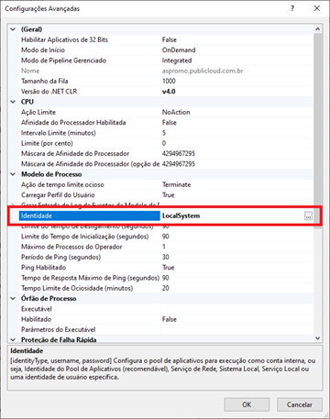Select Carregar Perfil do Usuário property
The height and width of the screenshot is (419, 330).
(x=58, y=195)
